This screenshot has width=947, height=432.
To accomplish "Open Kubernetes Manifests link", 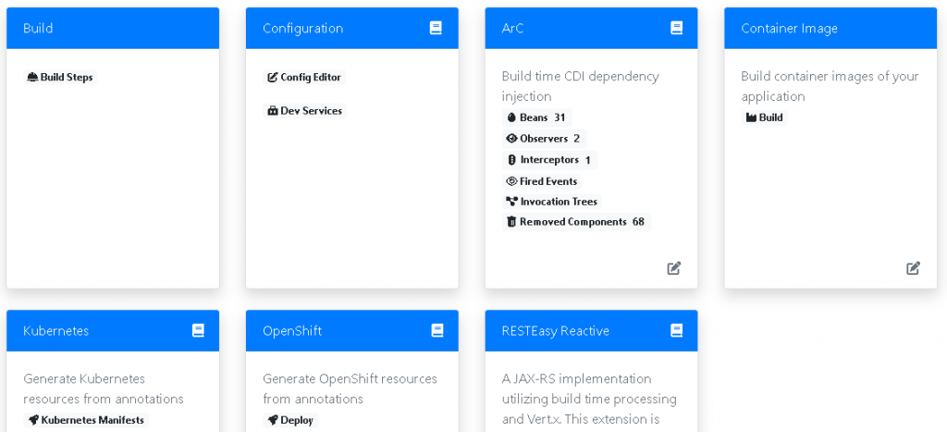I will (x=86, y=420).
